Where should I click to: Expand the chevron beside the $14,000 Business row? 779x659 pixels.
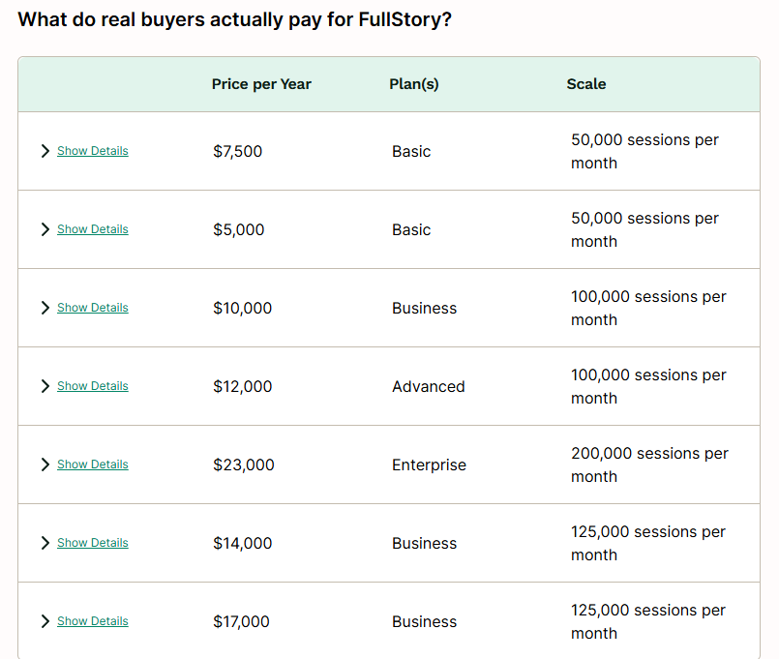point(45,543)
